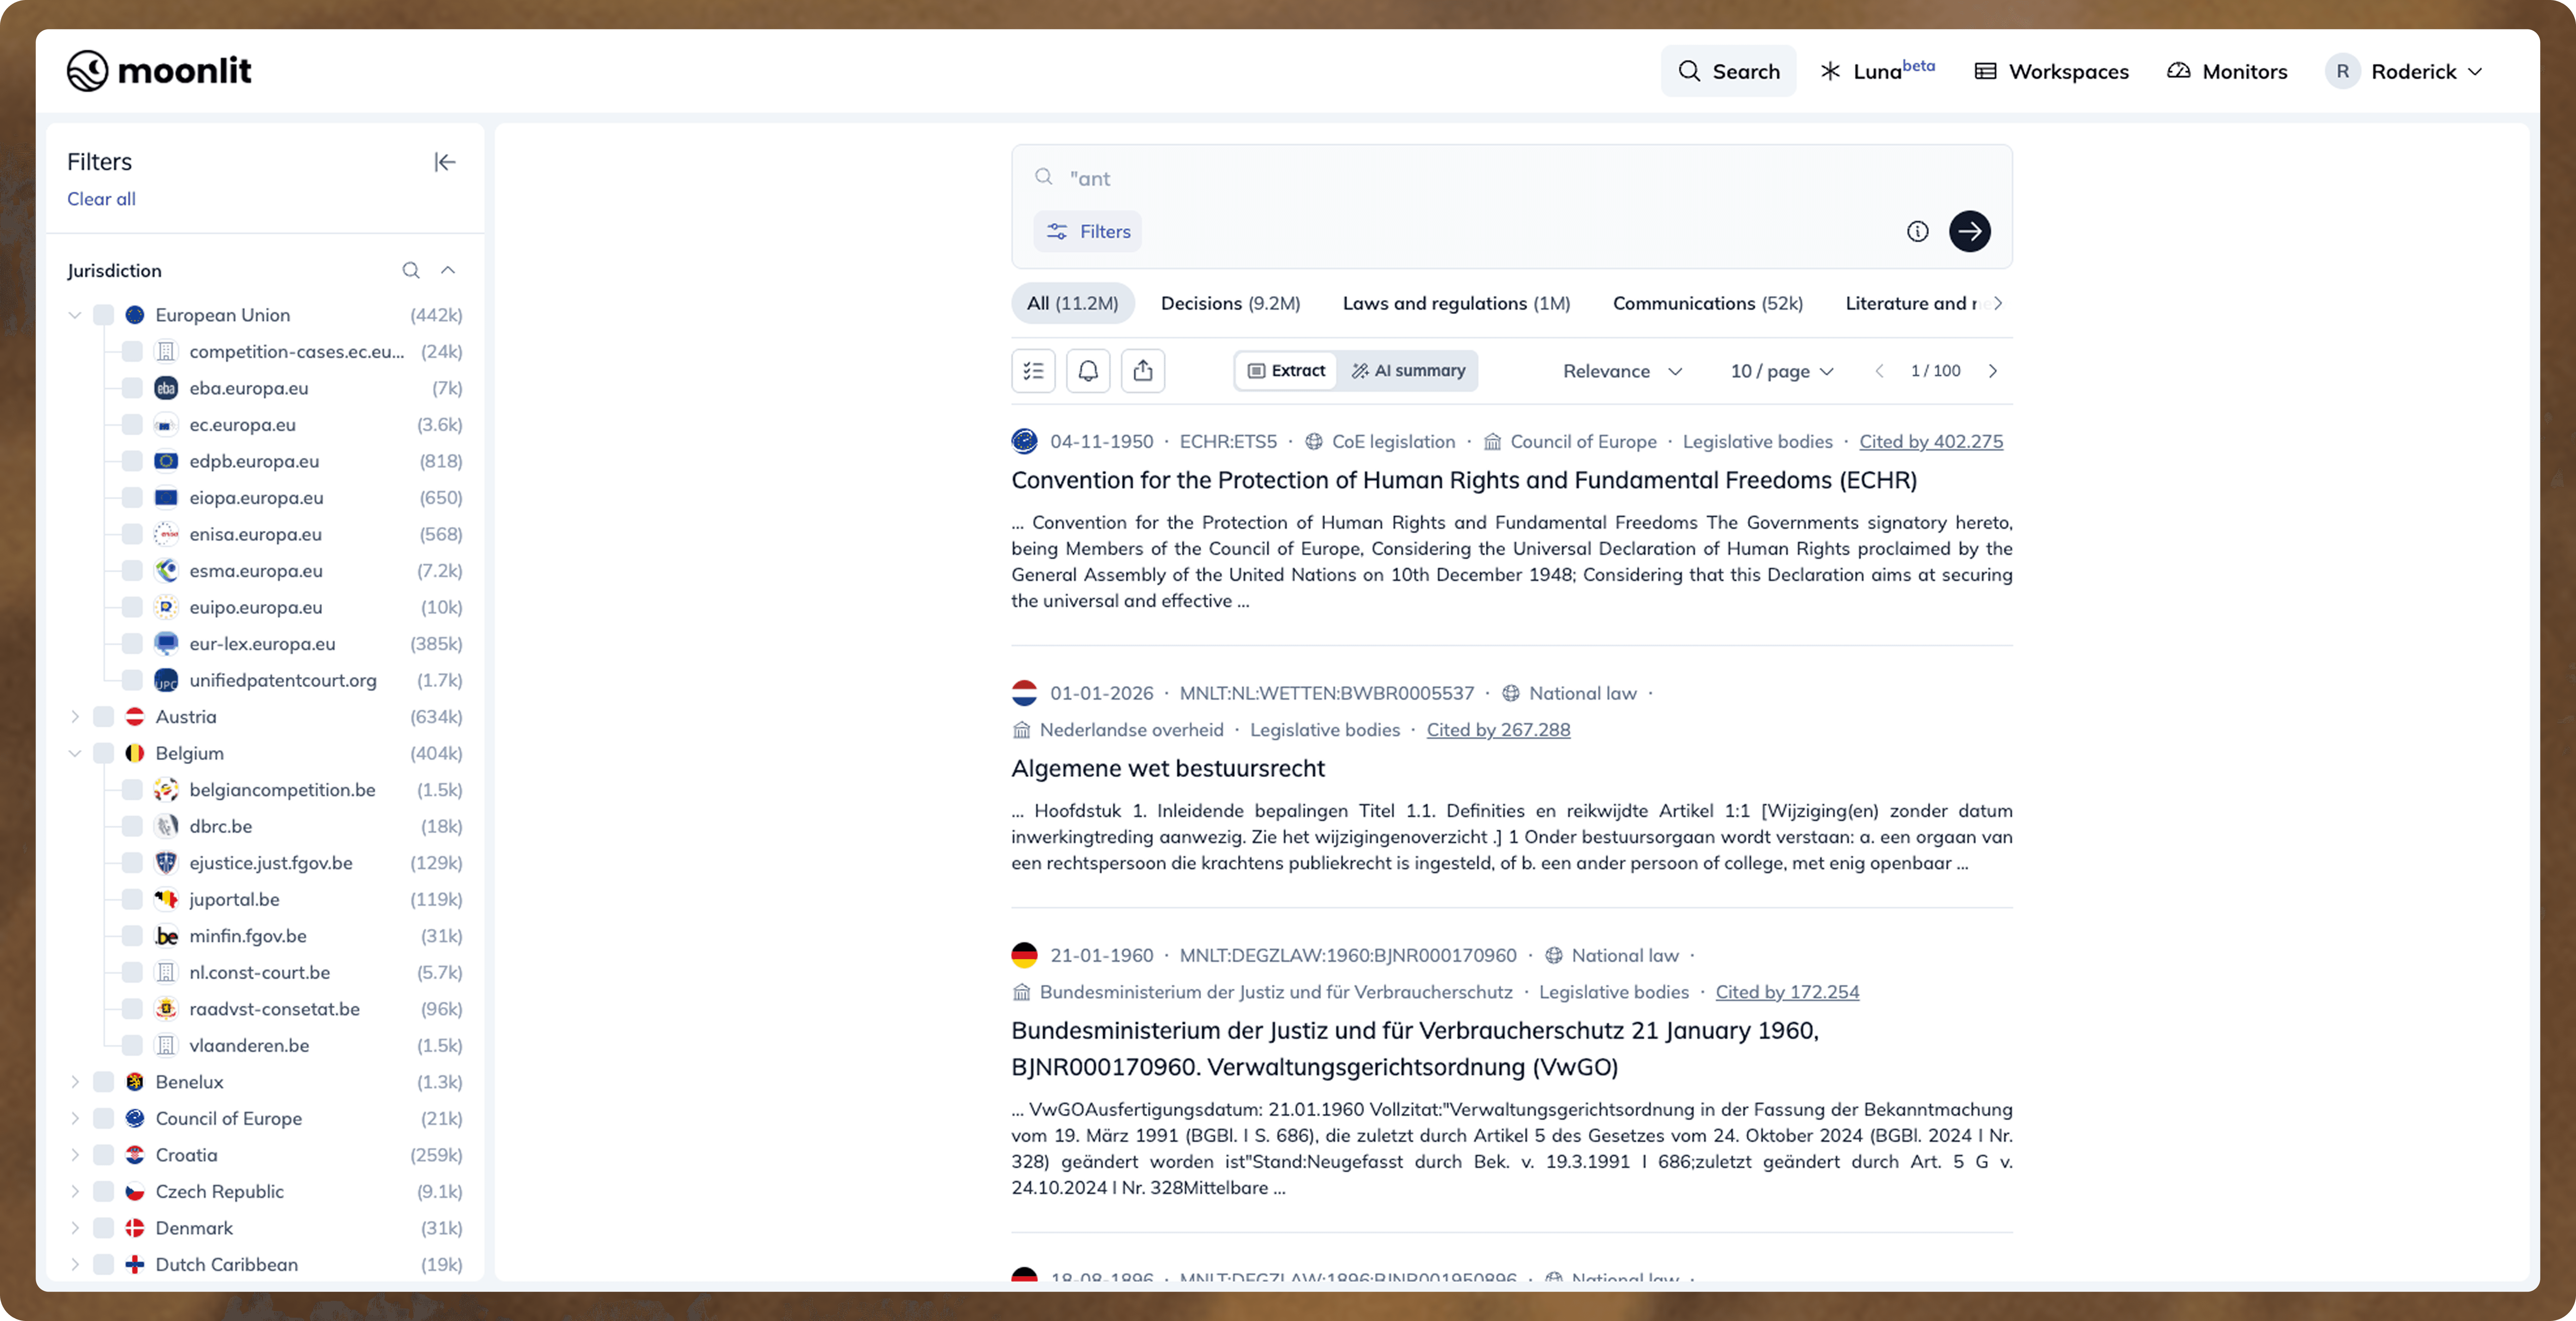Click the Jurisdiction search magnifier icon
This screenshot has height=1321, width=2576.
411,270
